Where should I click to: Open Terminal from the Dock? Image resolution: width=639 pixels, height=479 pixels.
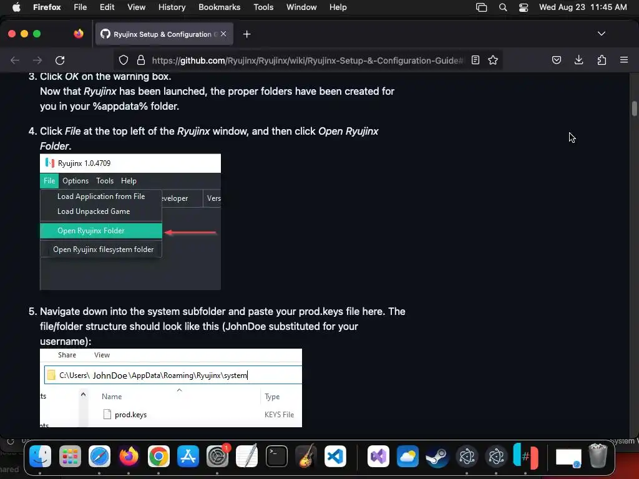point(276,456)
